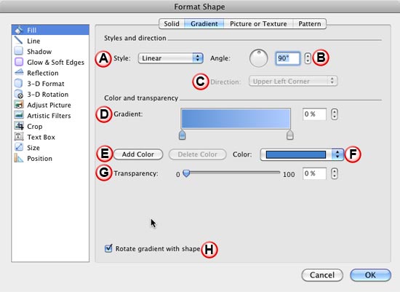Open Shadow settings label in list
The height and width of the screenshot is (292, 400).
coord(39,52)
